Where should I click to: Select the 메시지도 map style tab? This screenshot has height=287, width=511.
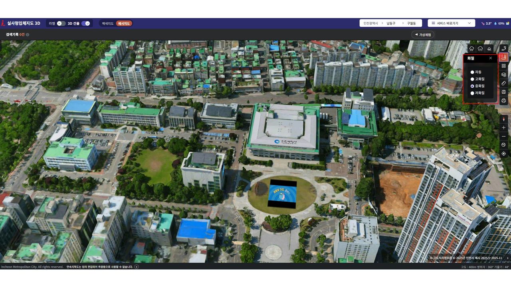click(x=124, y=24)
